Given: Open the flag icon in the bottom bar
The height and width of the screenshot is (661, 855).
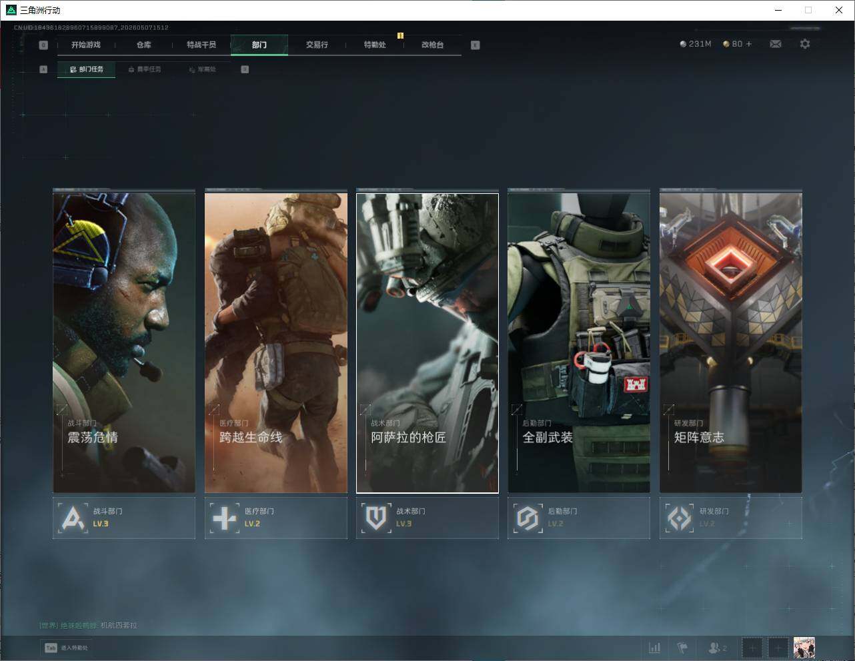Looking at the screenshot, I should (682, 647).
